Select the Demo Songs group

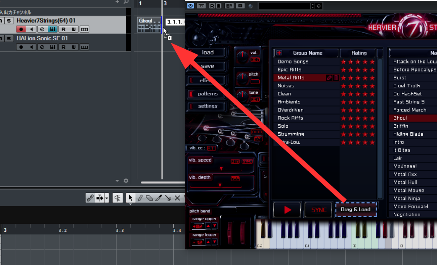pos(306,62)
